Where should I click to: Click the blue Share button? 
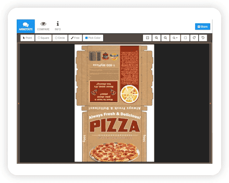(x=203, y=27)
